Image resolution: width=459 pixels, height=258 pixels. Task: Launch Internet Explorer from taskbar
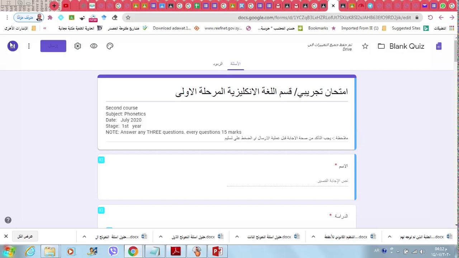click(x=30, y=252)
